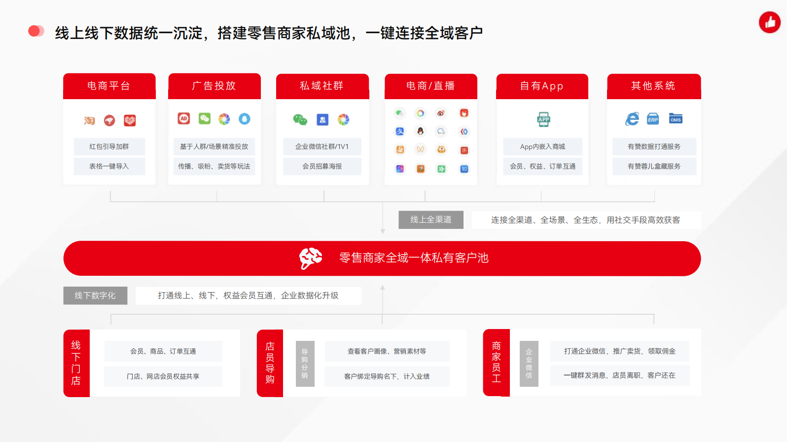
Task: Click the red heart Xiaohongshu-style icon
Action: click(x=130, y=120)
